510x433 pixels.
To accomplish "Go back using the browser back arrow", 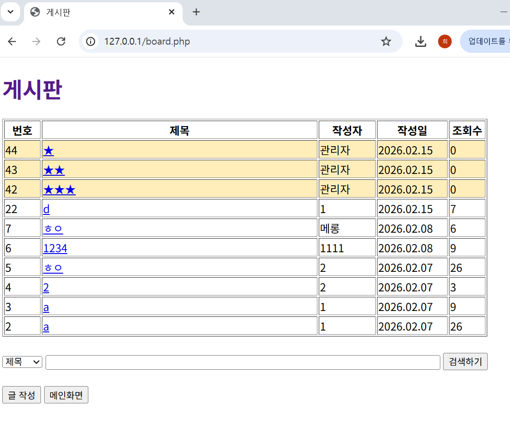I will pyautogui.click(x=12, y=41).
